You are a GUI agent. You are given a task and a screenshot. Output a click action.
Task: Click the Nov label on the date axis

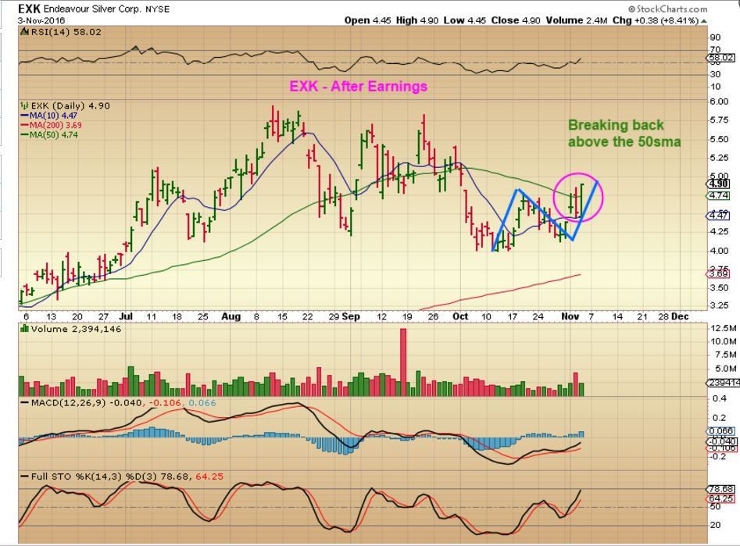(570, 316)
